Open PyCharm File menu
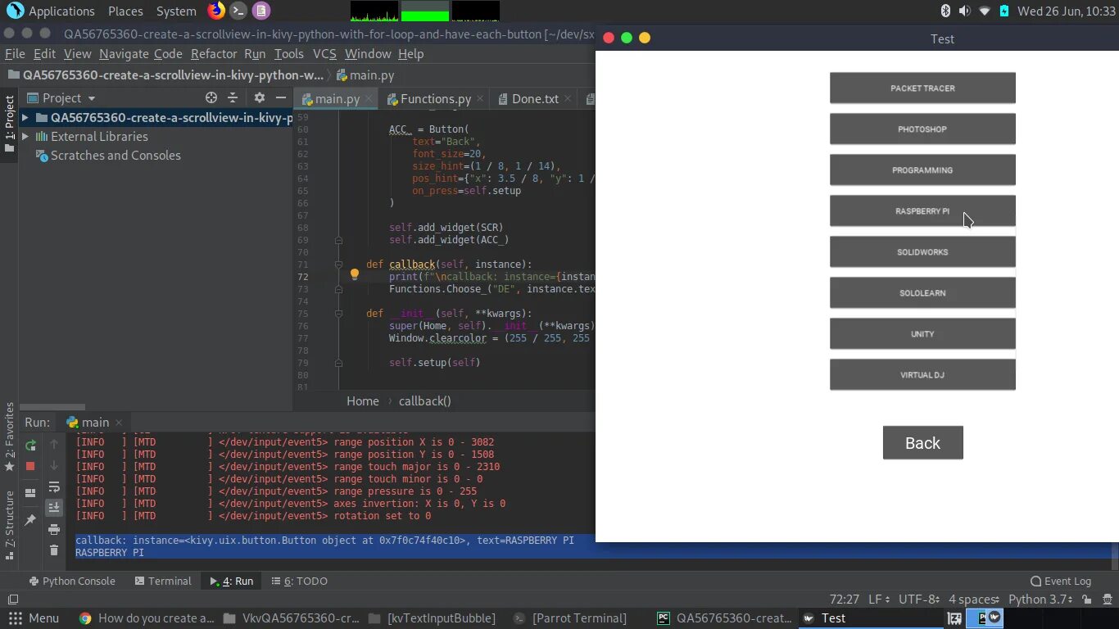Screen dimensions: 1119x629 (15, 53)
